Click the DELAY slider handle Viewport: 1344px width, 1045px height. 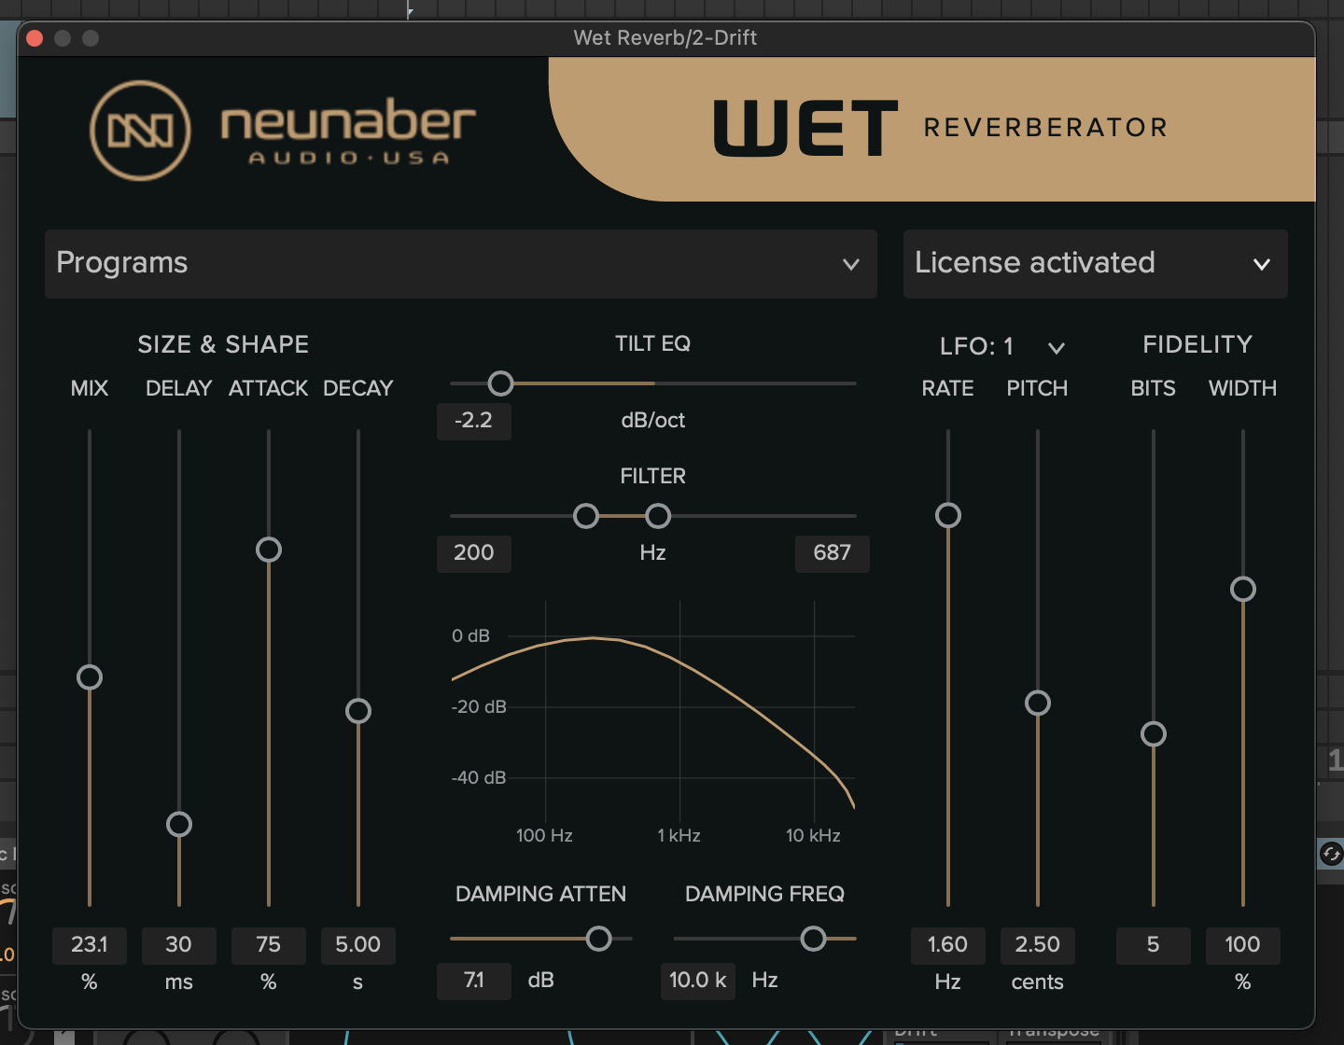tap(179, 825)
